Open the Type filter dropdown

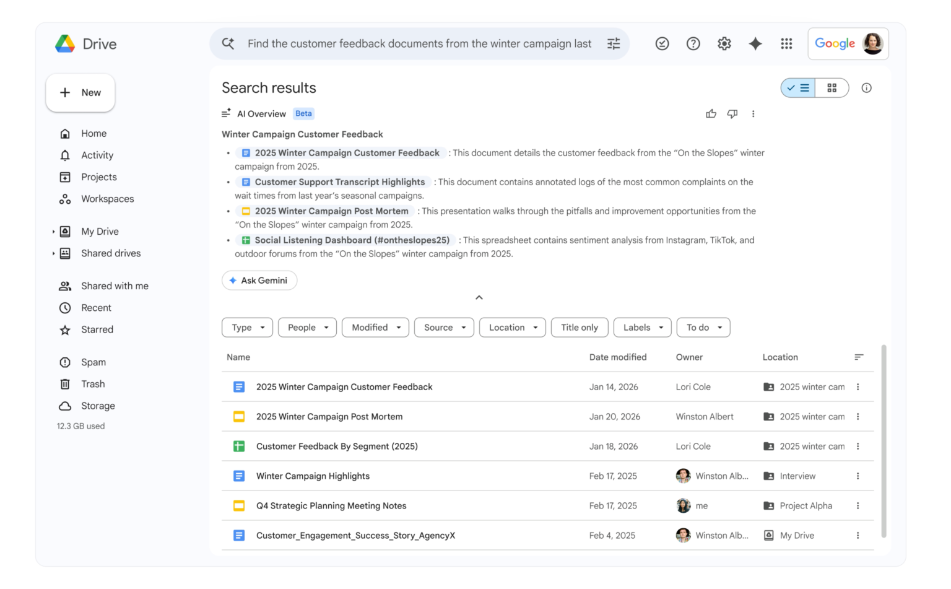click(x=247, y=327)
